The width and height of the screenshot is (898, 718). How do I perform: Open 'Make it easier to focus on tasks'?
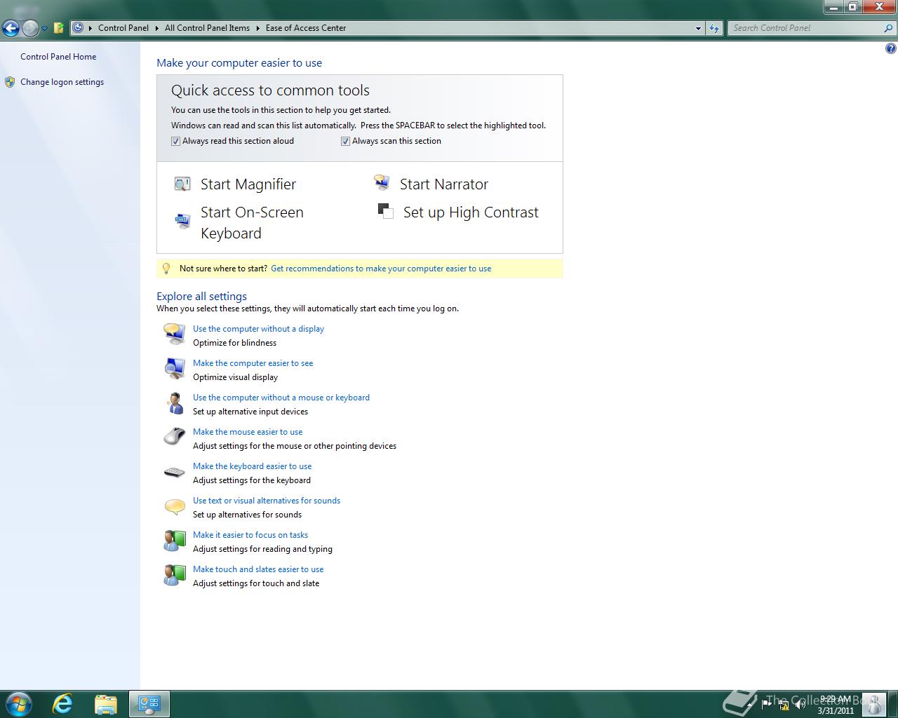coord(250,534)
